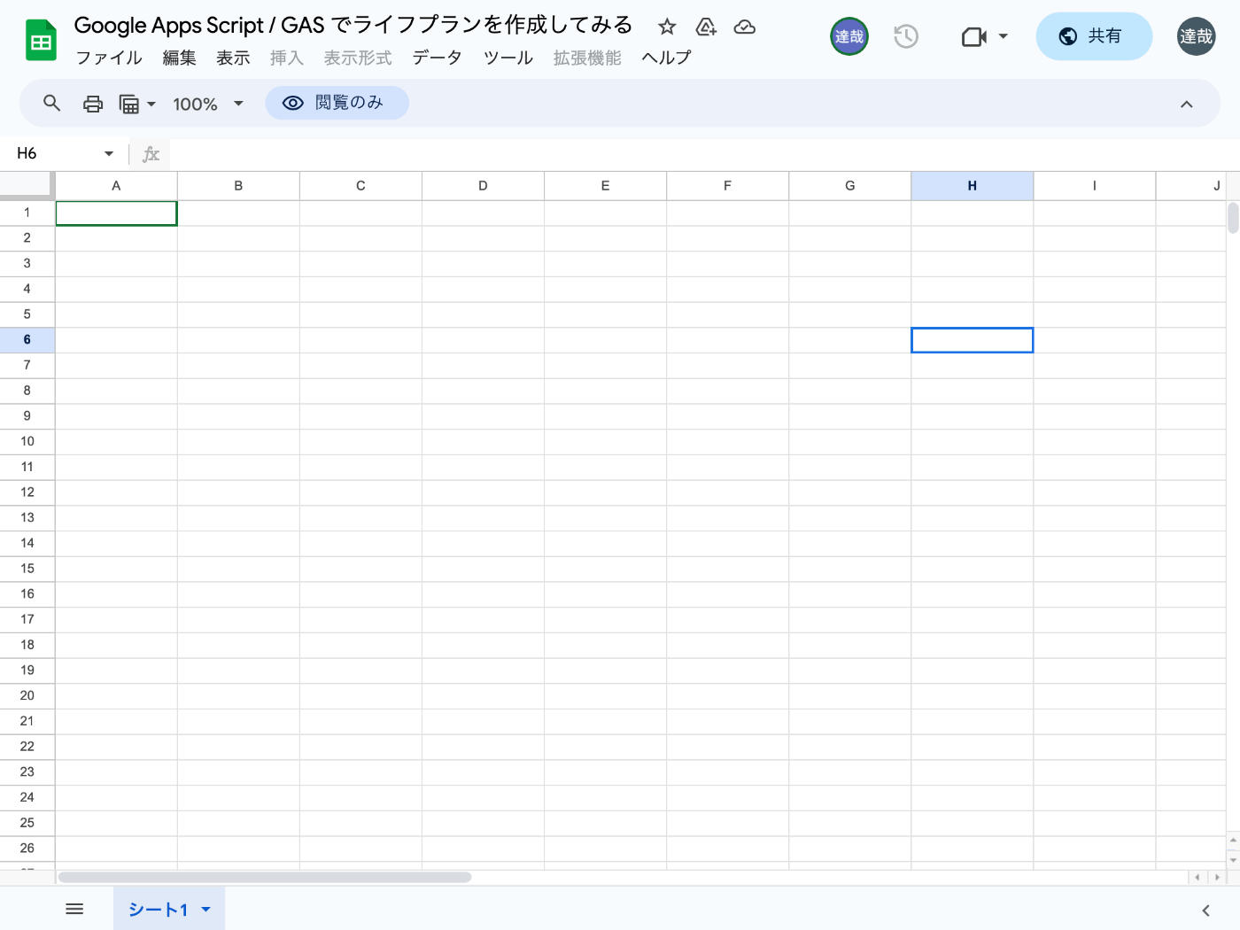The height and width of the screenshot is (930, 1240).
Task: Open the ヘルプ menu
Action: (666, 58)
